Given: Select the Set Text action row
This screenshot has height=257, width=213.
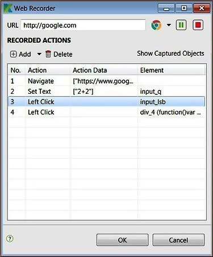Looking at the screenshot, I should [x=107, y=92].
